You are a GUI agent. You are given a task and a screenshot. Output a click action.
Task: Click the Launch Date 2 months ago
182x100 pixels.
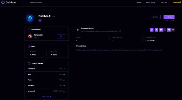150,40
